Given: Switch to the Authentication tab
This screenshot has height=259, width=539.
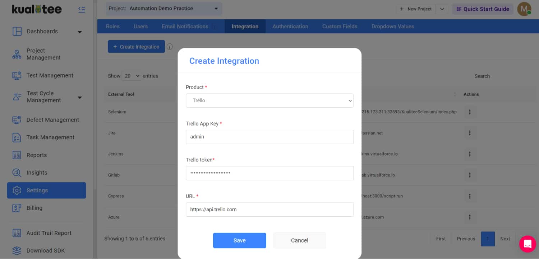Looking at the screenshot, I should click(x=290, y=27).
